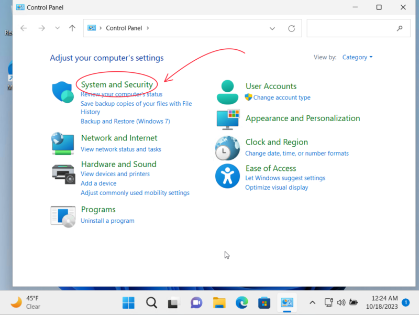Click the Programs category icon
The image size is (419, 315).
pos(63,215)
